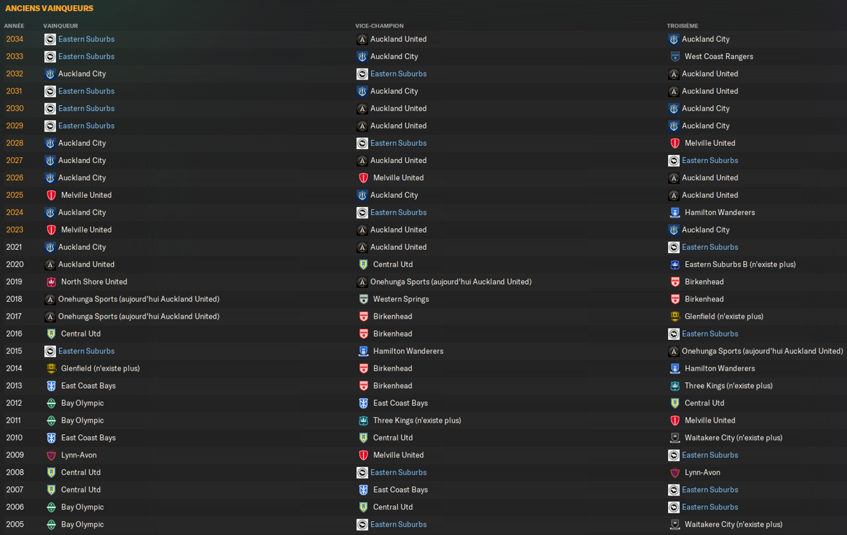Click Auckland City crest in 2032 winner row

(x=50, y=74)
